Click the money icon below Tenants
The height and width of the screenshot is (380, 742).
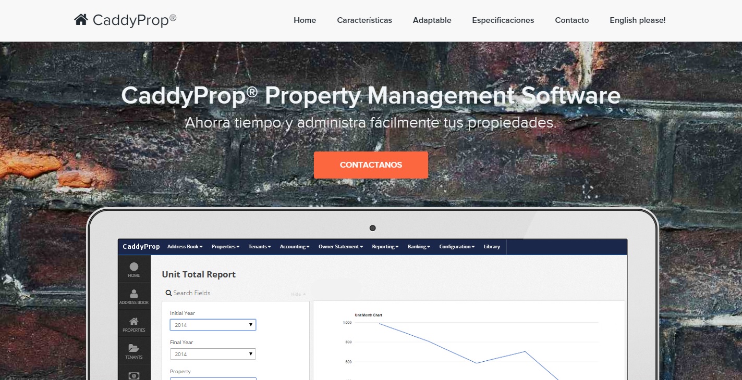[x=134, y=375]
